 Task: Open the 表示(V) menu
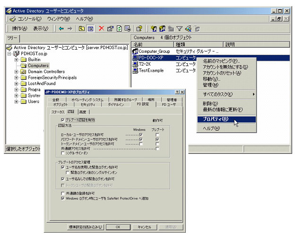click(41, 29)
